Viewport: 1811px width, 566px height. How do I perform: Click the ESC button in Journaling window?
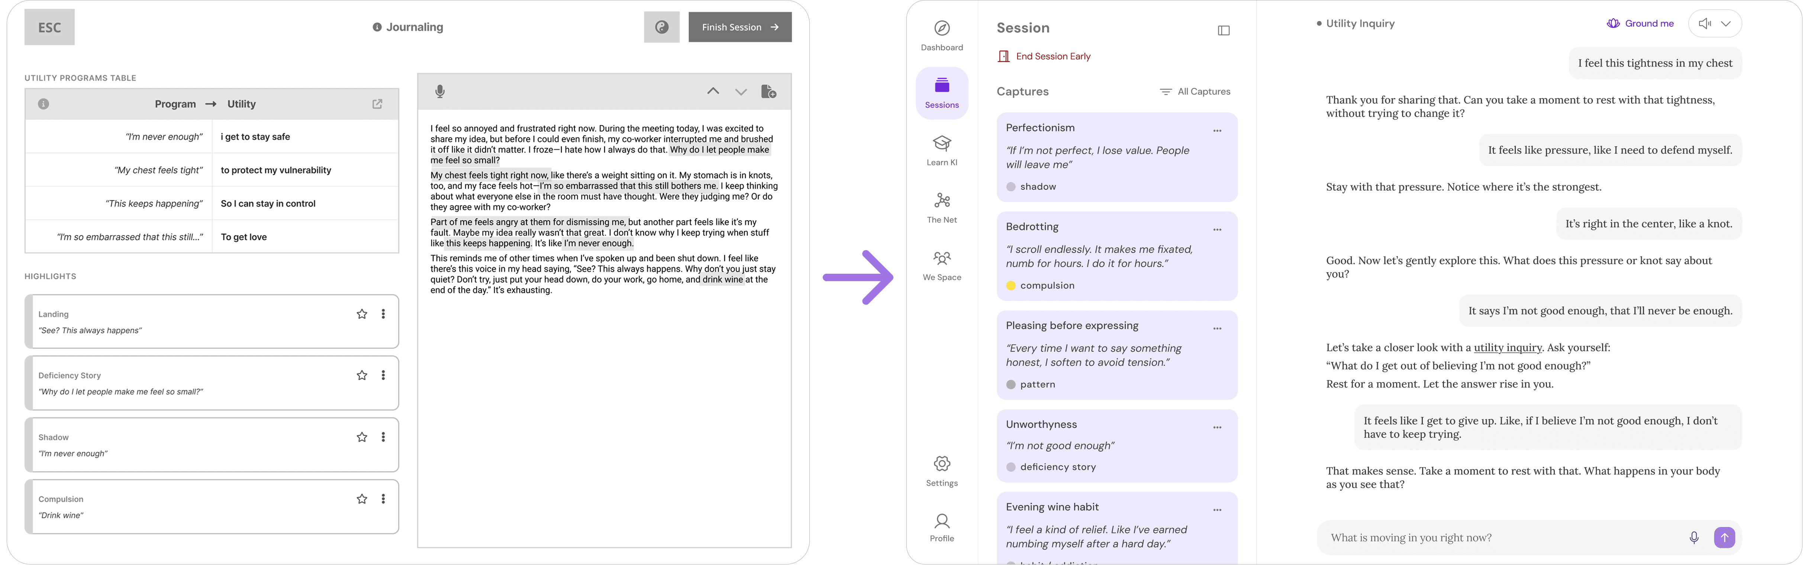pyautogui.click(x=49, y=27)
